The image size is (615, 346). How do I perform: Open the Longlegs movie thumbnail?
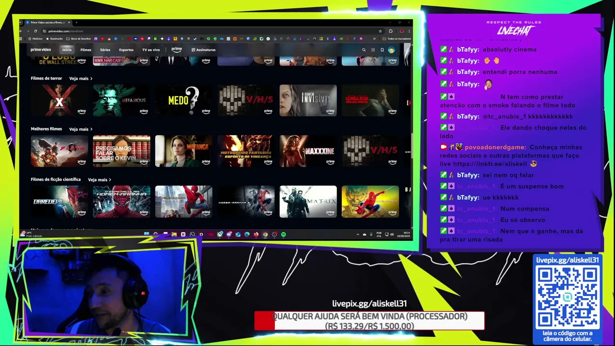click(370, 100)
